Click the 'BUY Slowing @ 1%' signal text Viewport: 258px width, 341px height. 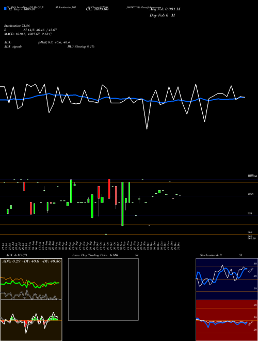[x=81, y=47]
